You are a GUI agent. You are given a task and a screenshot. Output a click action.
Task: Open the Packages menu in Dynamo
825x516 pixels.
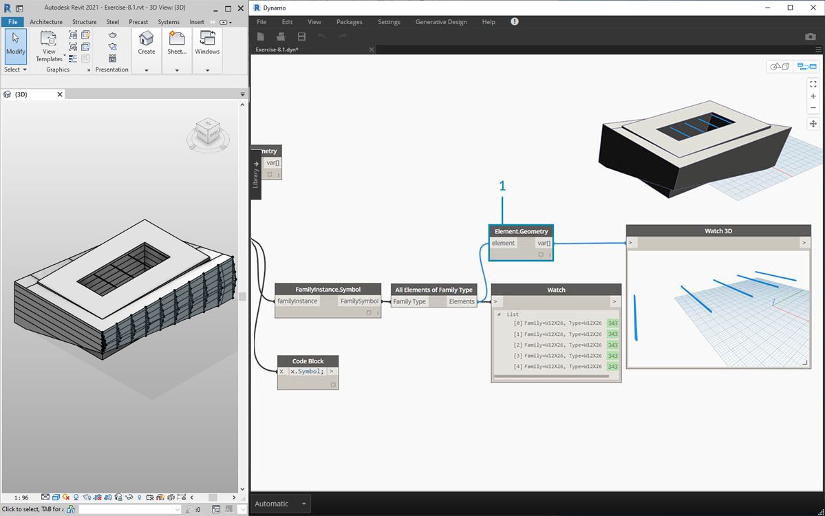[349, 22]
